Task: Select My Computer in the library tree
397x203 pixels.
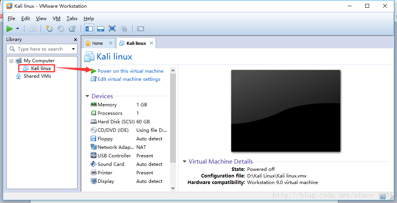Action: coord(39,61)
